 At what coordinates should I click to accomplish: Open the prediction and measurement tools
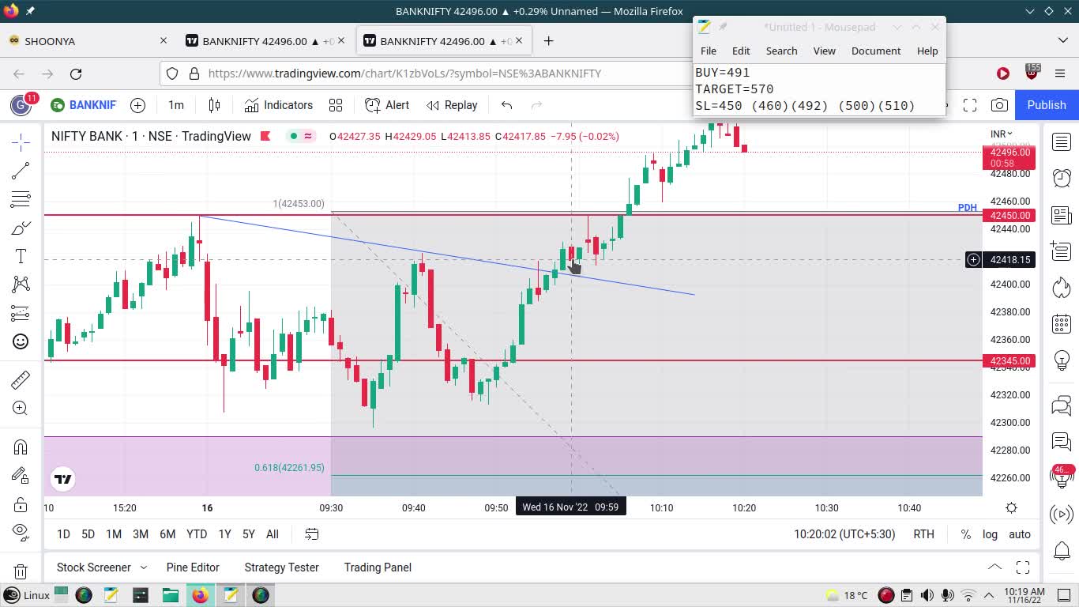21,313
